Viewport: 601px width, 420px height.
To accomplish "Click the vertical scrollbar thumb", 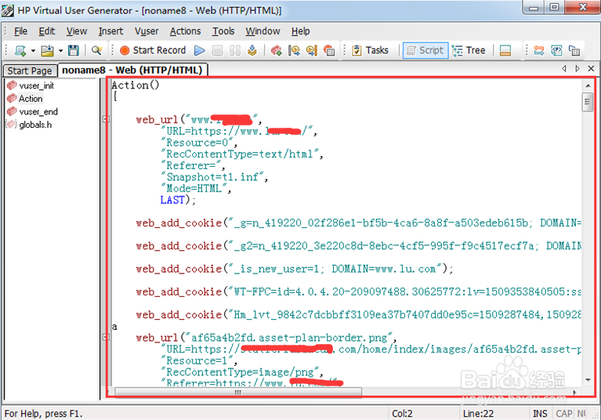I will pyautogui.click(x=587, y=102).
